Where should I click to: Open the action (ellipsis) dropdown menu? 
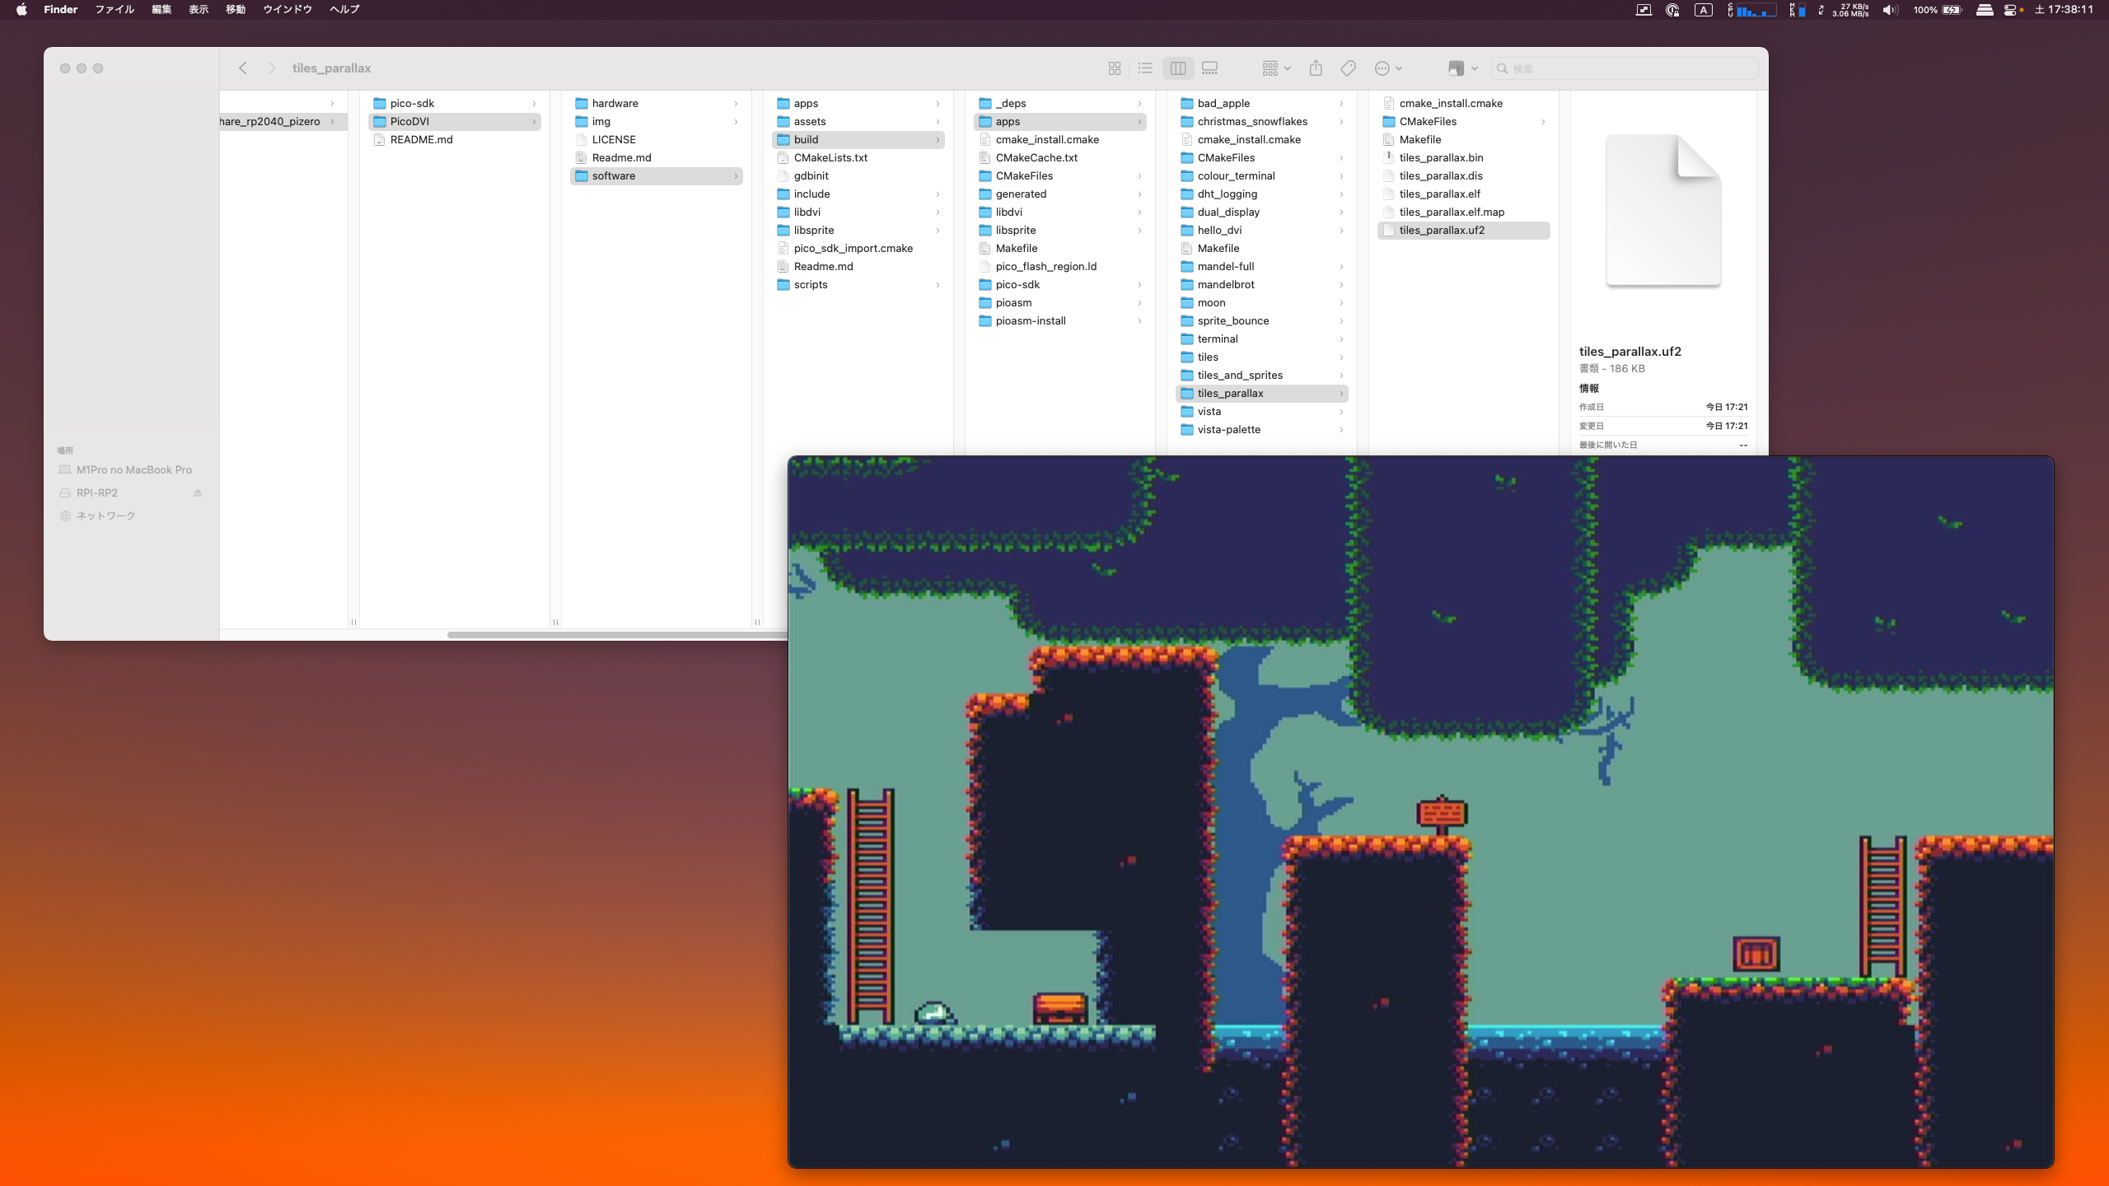(x=1388, y=68)
